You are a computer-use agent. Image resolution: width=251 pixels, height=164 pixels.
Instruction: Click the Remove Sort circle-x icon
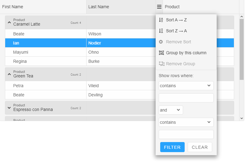[x=161, y=42]
